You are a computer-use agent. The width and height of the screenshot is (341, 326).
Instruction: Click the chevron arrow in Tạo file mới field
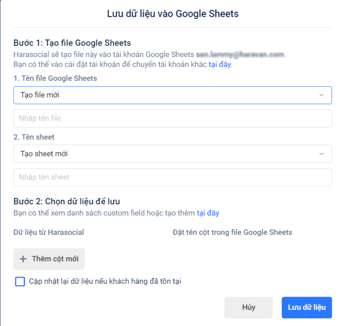322,95
